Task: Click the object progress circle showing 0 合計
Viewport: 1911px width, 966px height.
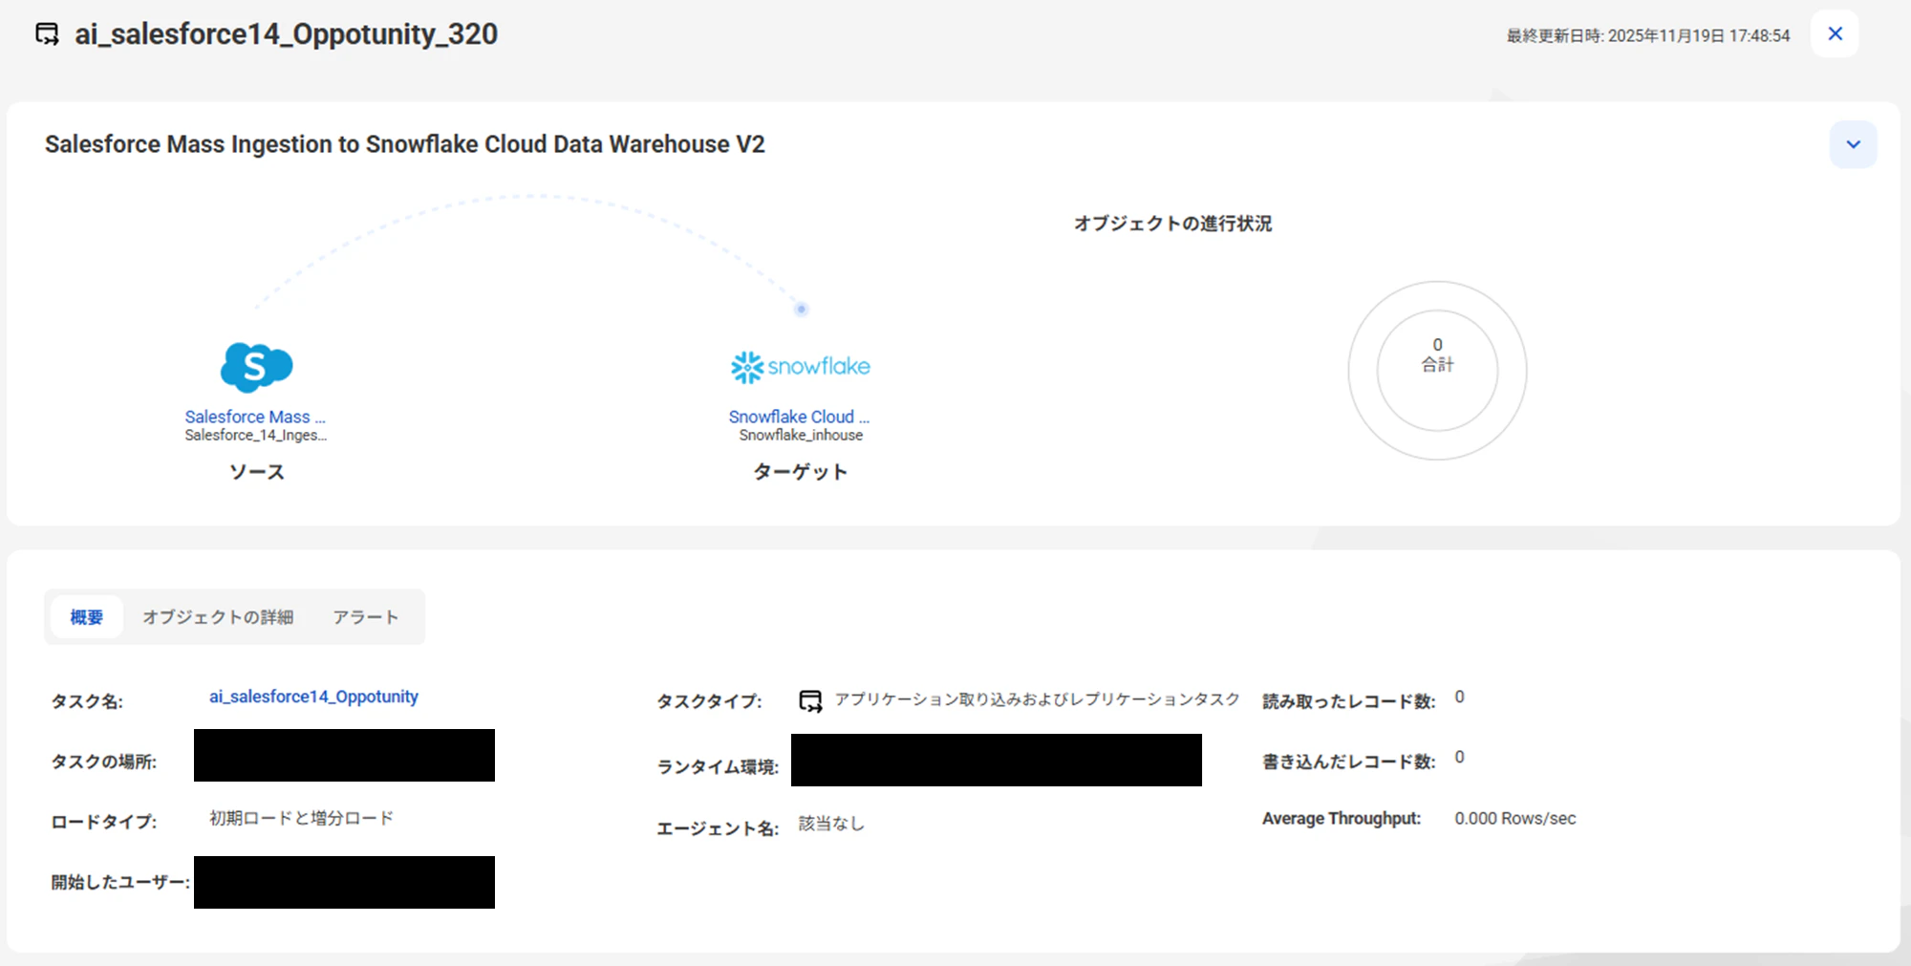Action: (x=1437, y=370)
